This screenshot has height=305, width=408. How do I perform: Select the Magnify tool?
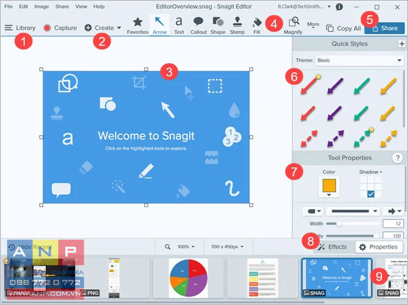click(293, 26)
